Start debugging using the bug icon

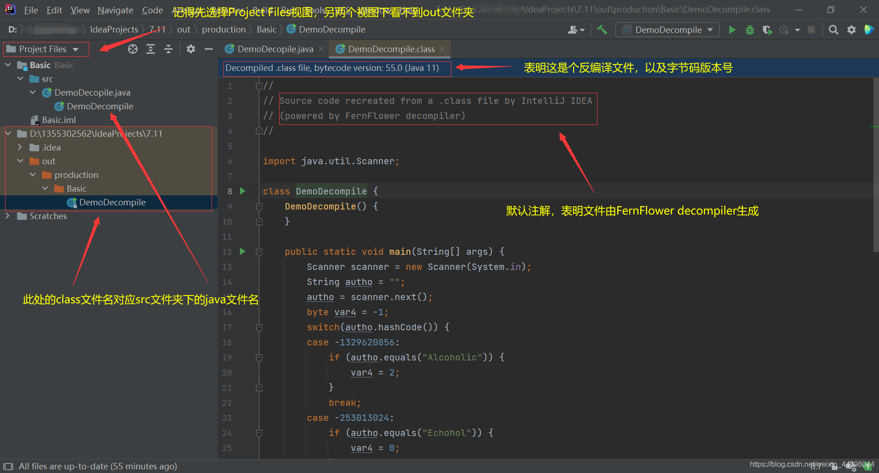pyautogui.click(x=749, y=29)
